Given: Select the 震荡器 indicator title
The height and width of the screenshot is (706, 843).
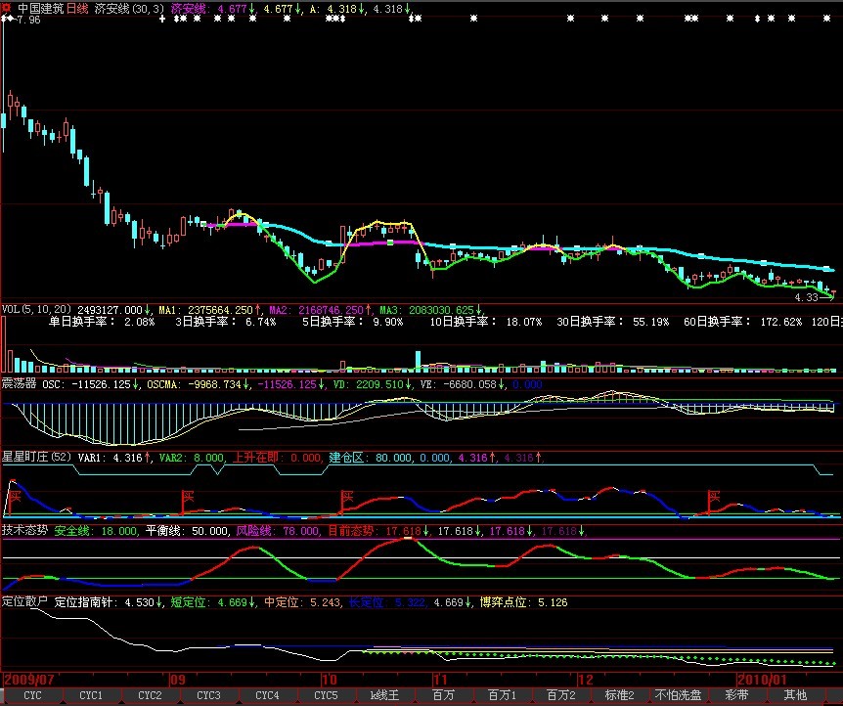Looking at the screenshot, I should (20, 384).
